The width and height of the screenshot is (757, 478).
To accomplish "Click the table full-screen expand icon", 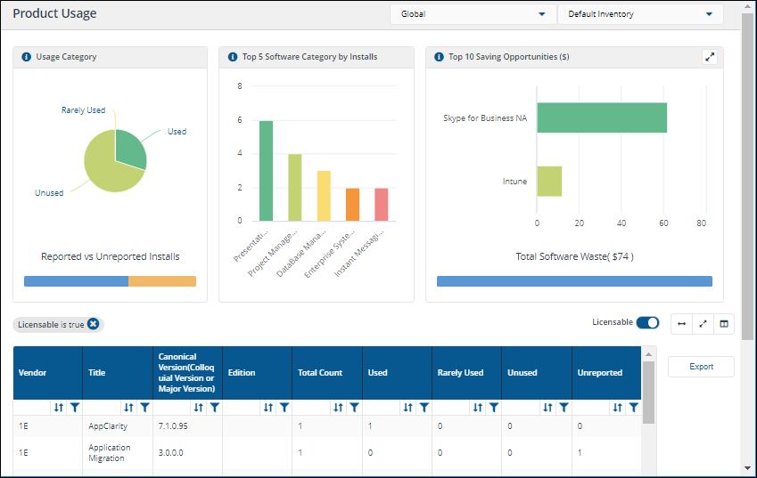I will coord(703,323).
